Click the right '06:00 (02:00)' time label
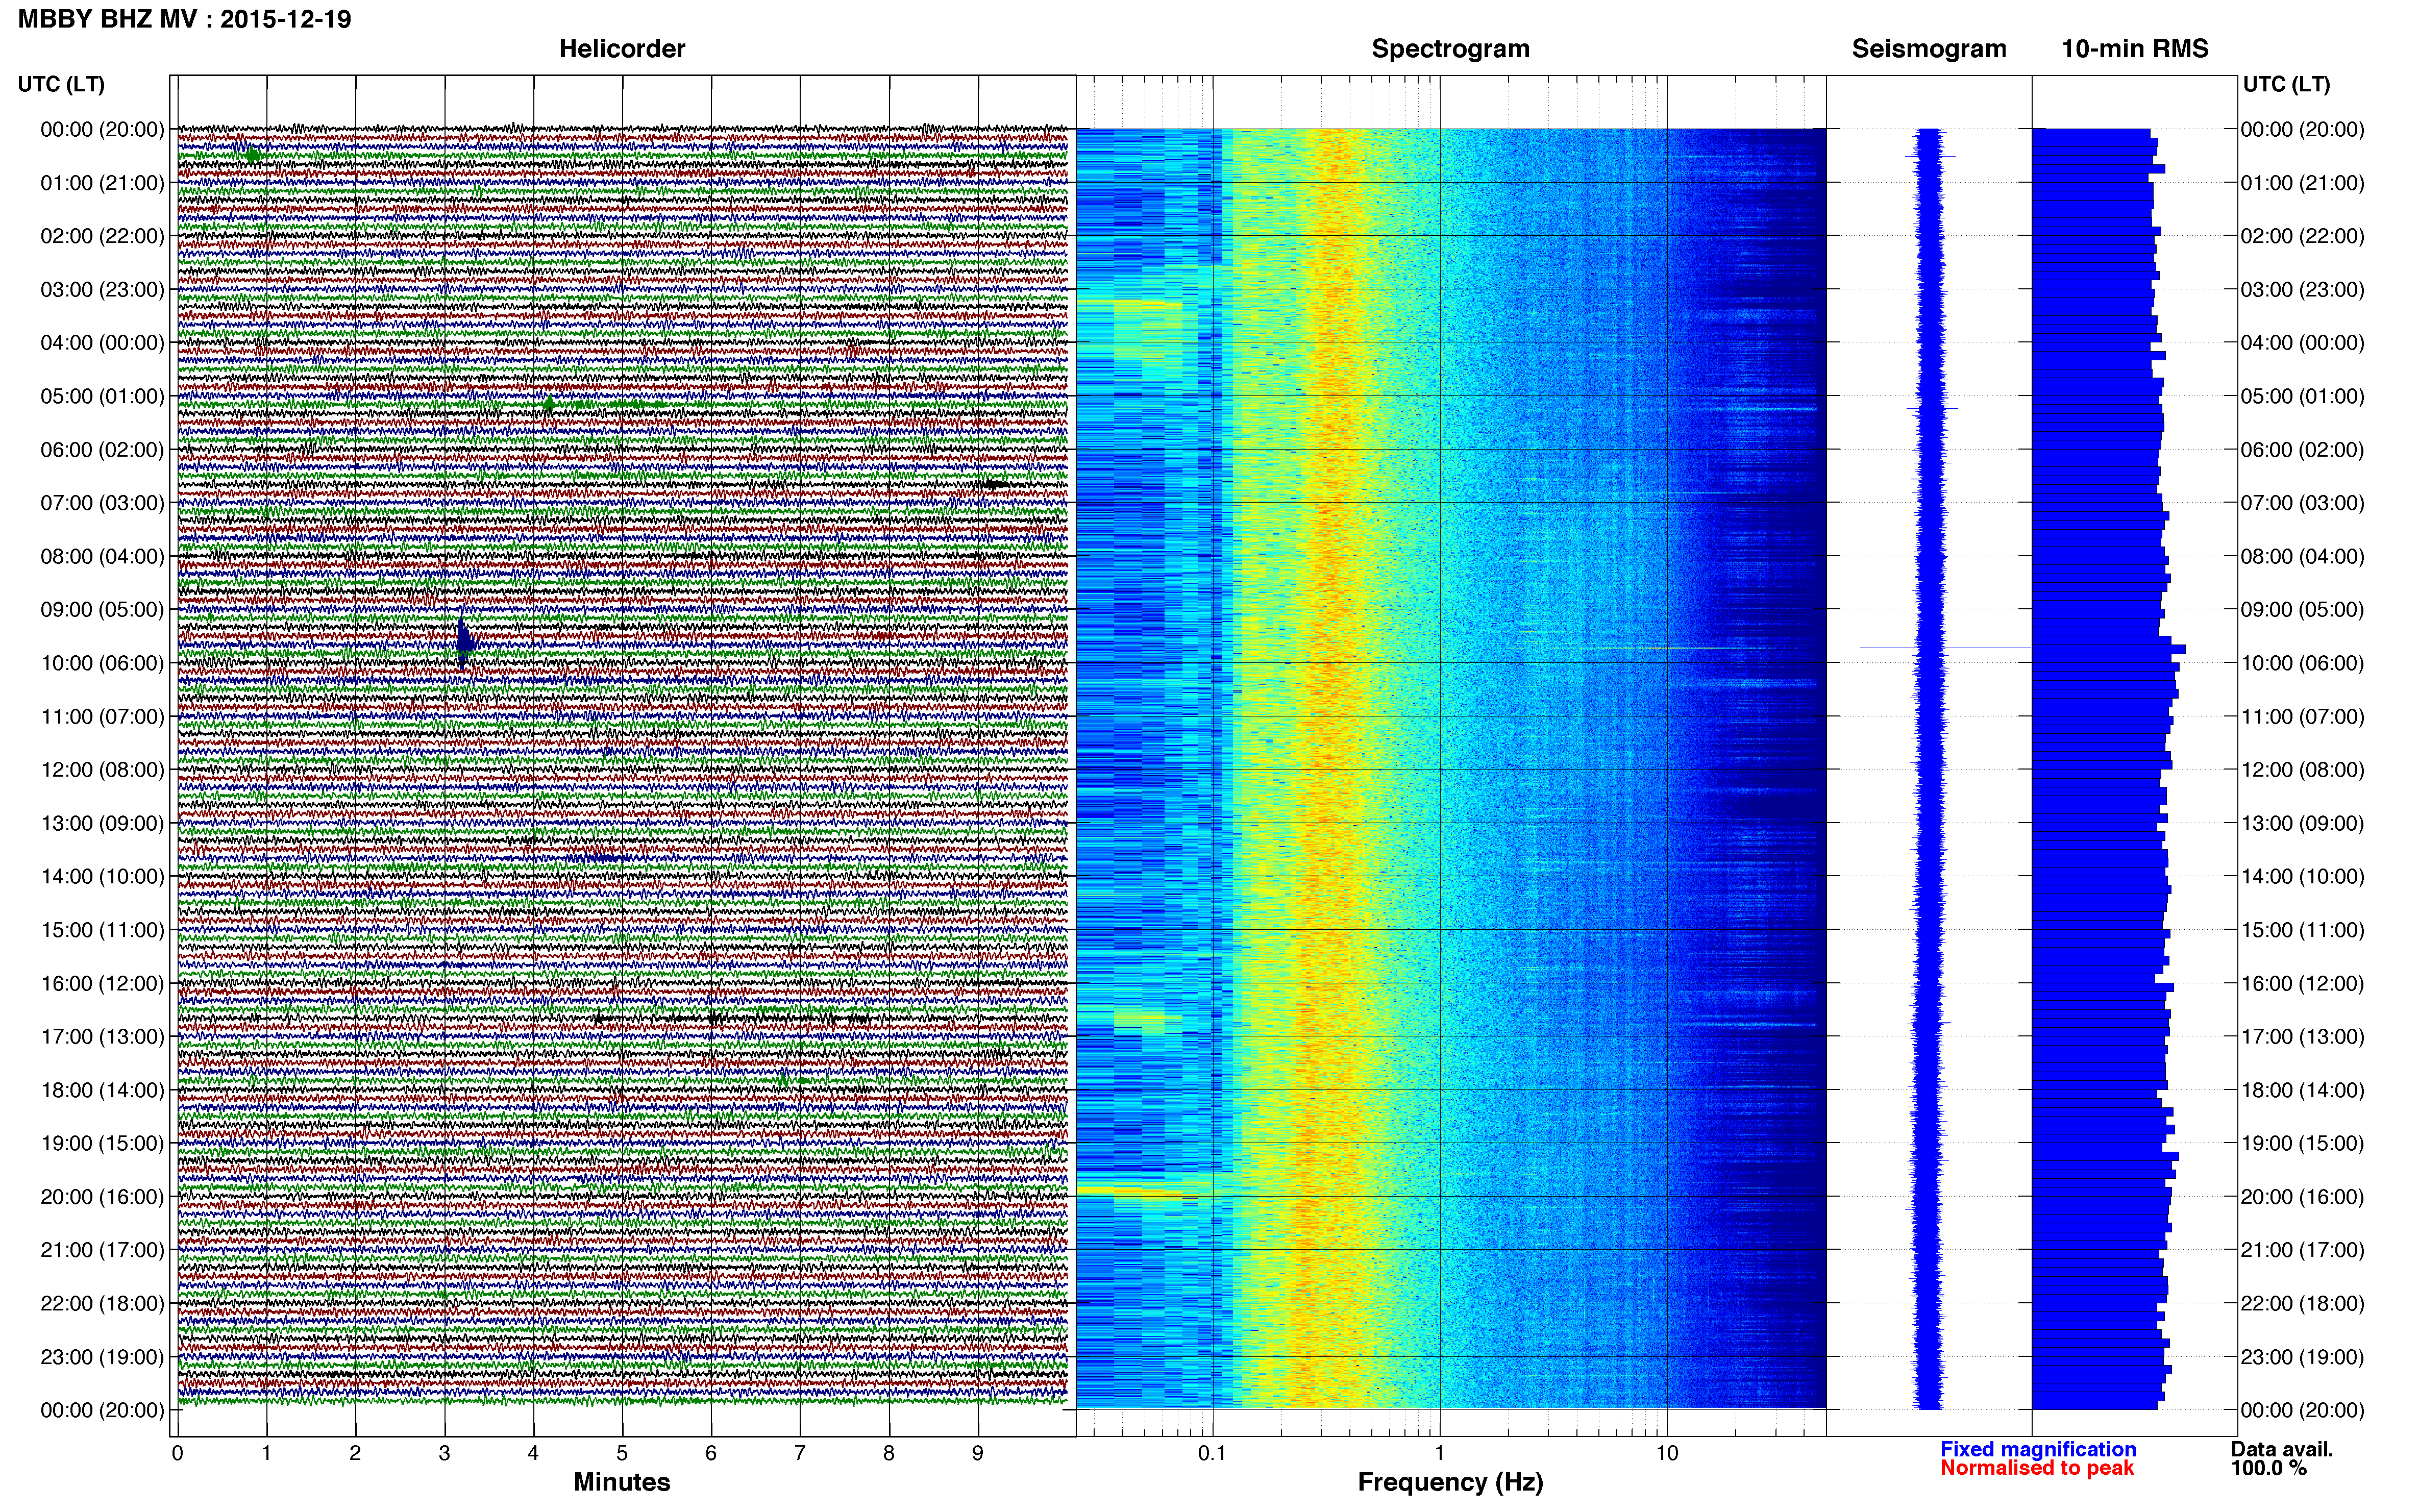The height and width of the screenshot is (1512, 2419). (2303, 450)
